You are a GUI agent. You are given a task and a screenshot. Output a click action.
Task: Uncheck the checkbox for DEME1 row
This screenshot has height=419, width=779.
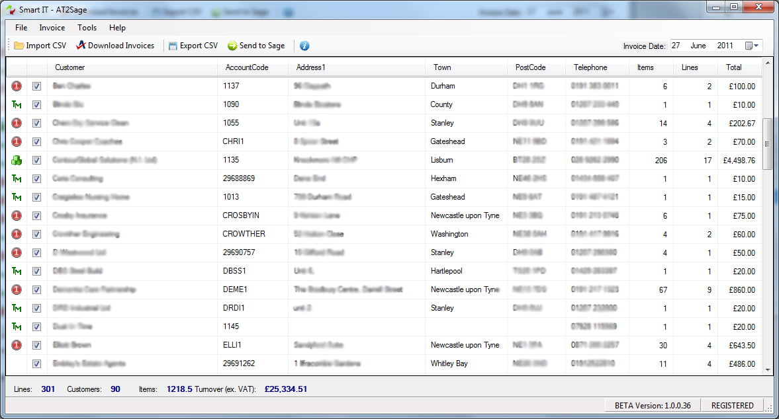[37, 289]
